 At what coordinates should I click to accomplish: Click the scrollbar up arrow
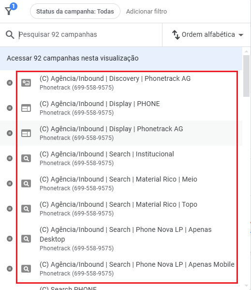[x=246, y=51]
